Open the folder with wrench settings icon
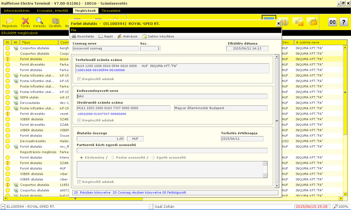The image size is (351, 210). click(x=312, y=22)
